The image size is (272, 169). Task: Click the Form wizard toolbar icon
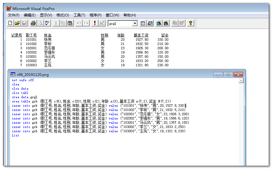click(x=159, y=23)
